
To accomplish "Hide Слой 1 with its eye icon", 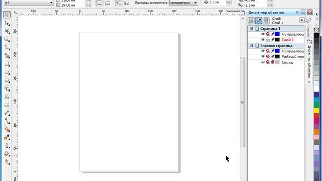I will click(x=263, y=40).
